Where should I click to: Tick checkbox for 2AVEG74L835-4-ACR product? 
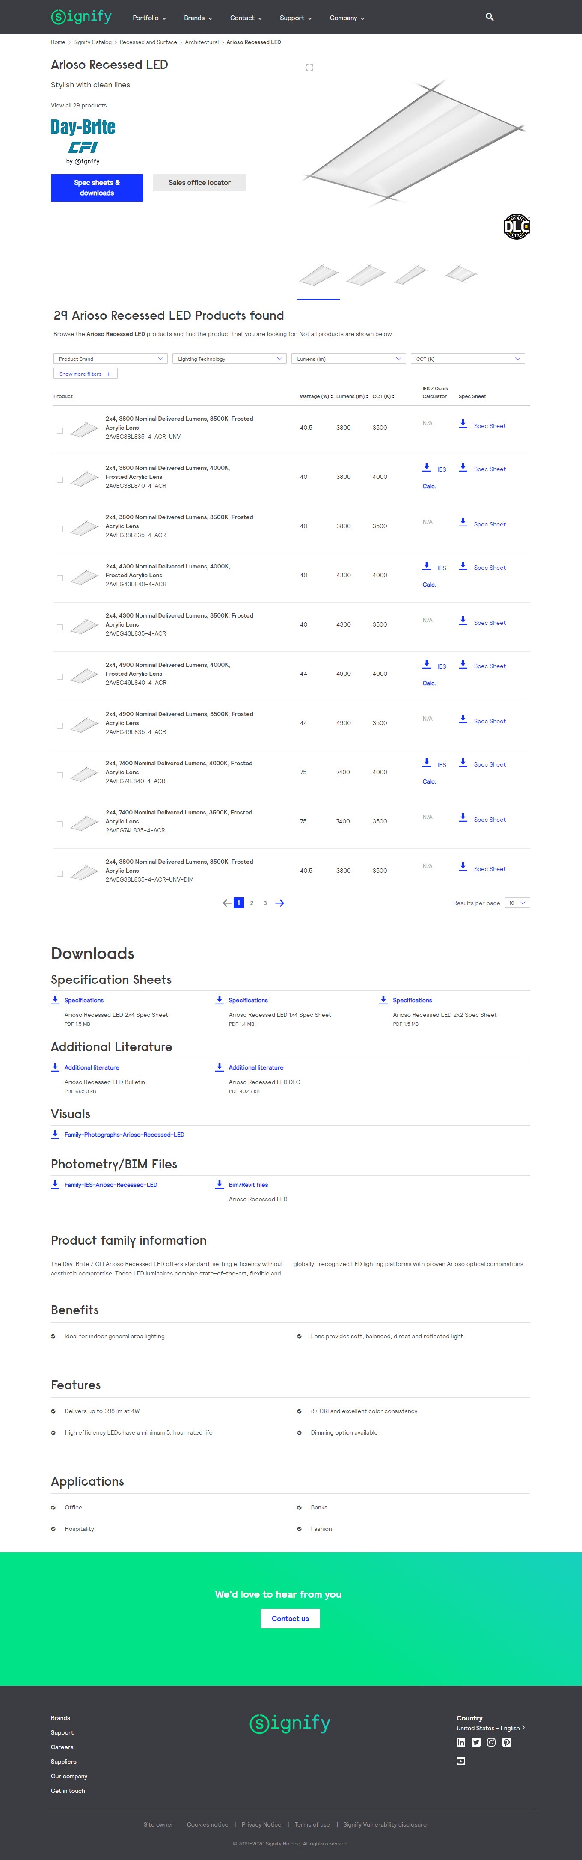[x=60, y=825]
